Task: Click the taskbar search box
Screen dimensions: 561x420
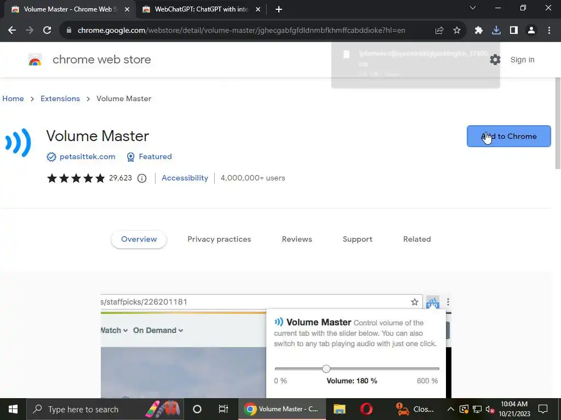Action: (105, 409)
